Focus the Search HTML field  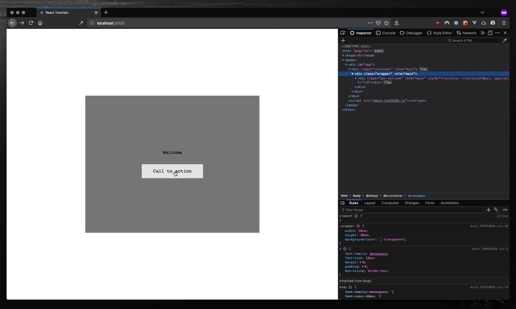pos(473,41)
